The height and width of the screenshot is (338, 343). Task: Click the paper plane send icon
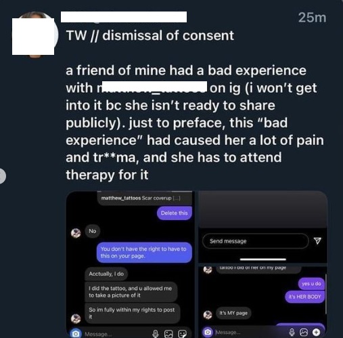coord(317,241)
